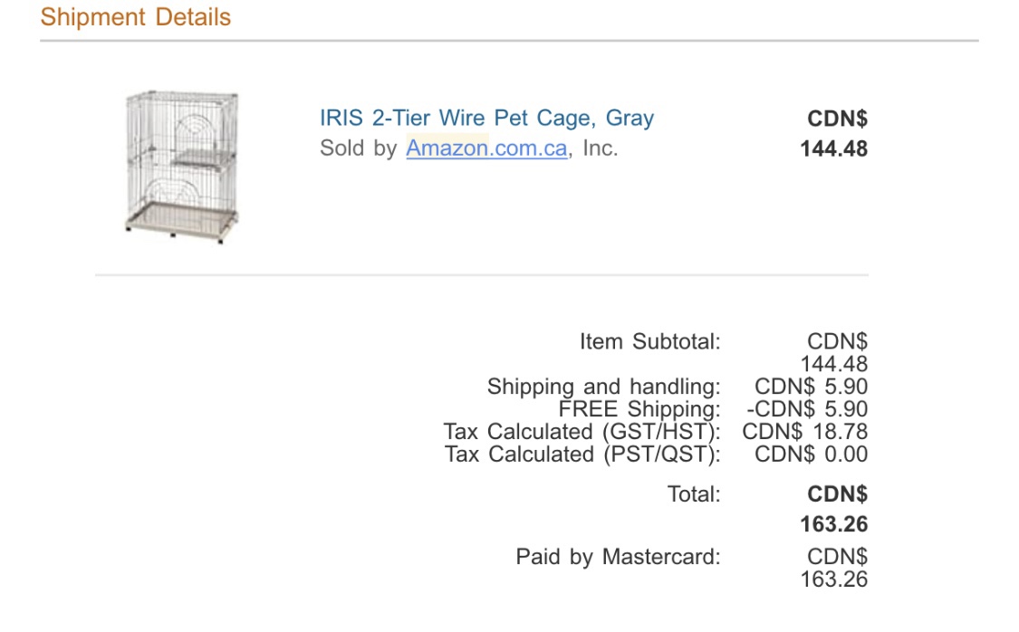The width and height of the screenshot is (1019, 632).
Task: Click the Total label
Action: pyautogui.click(x=694, y=494)
